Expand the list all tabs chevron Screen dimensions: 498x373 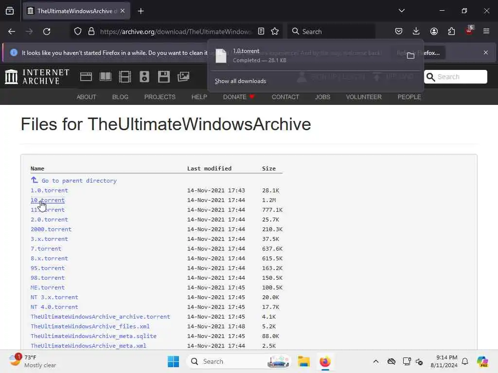pos(401,11)
